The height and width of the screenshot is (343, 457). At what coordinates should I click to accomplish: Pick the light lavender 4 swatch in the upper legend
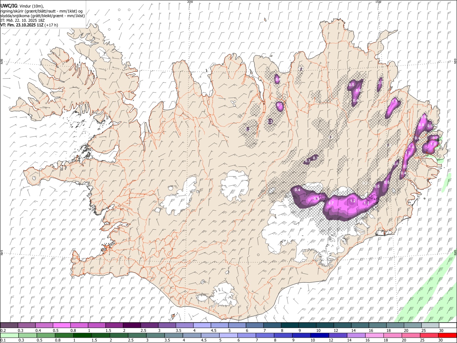click(x=202, y=325)
